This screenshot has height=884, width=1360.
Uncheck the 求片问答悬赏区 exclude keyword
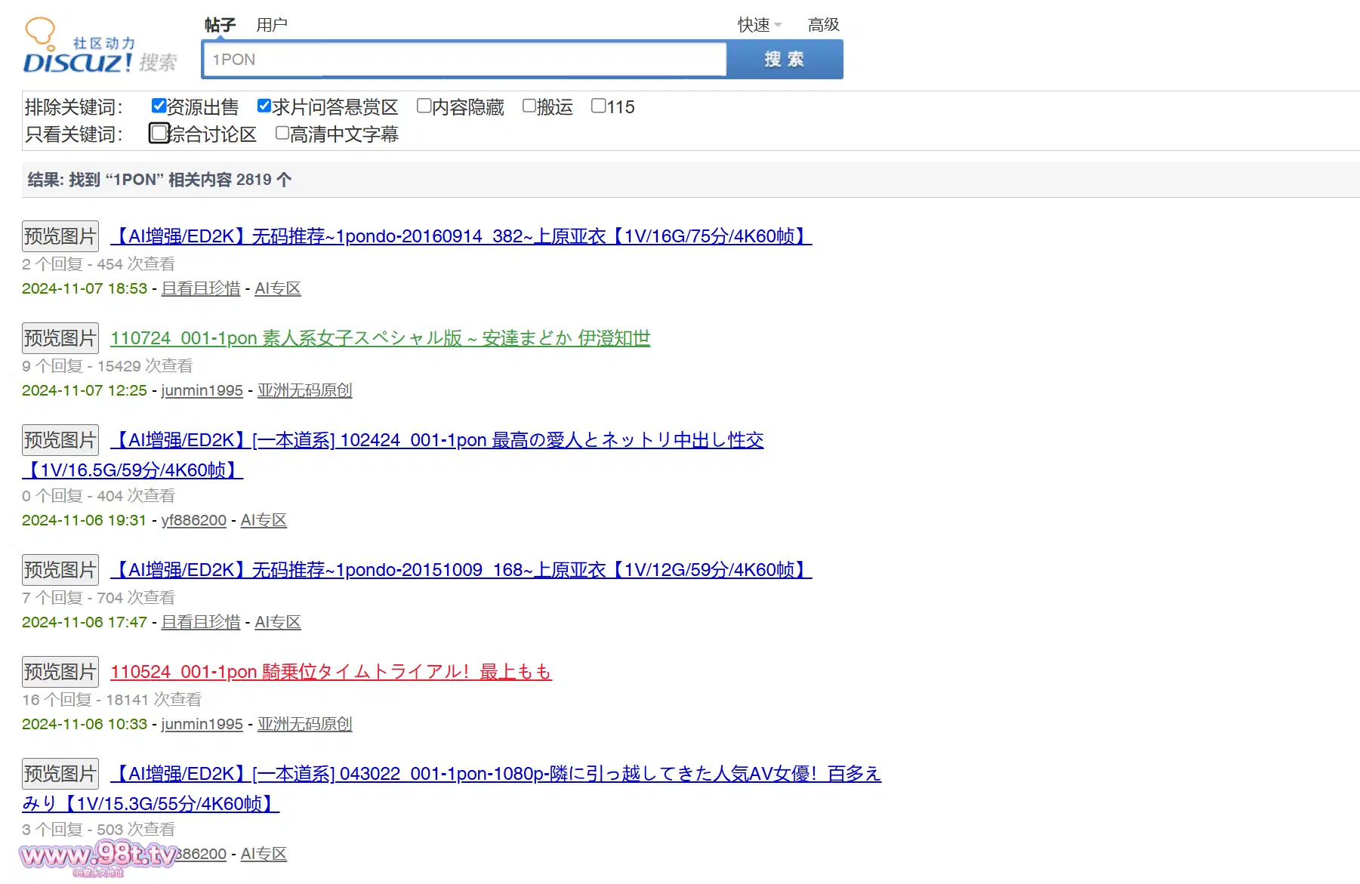point(264,106)
